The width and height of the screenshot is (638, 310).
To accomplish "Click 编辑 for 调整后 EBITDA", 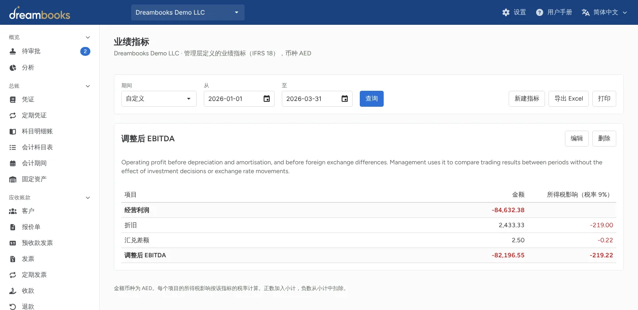I will click(x=577, y=139).
